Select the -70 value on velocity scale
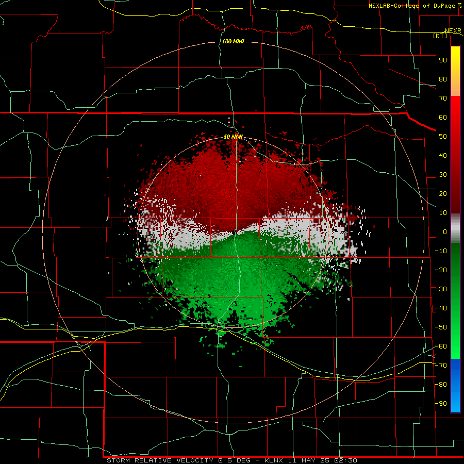Image resolution: width=464 pixels, height=464 pixels. [x=441, y=366]
